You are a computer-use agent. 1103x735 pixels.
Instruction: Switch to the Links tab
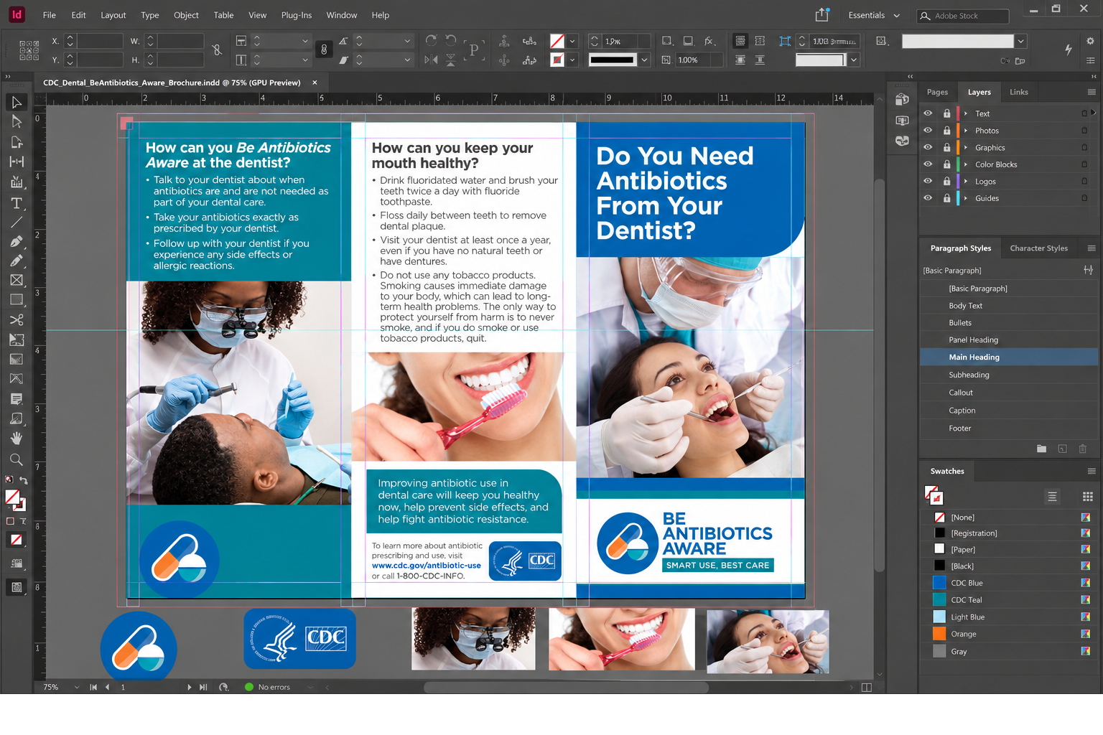coord(1018,92)
